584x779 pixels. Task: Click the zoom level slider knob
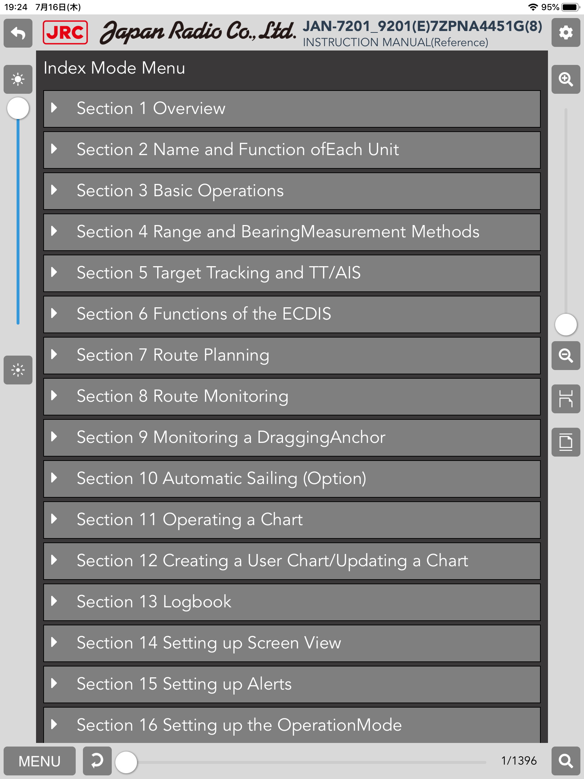pos(566,325)
